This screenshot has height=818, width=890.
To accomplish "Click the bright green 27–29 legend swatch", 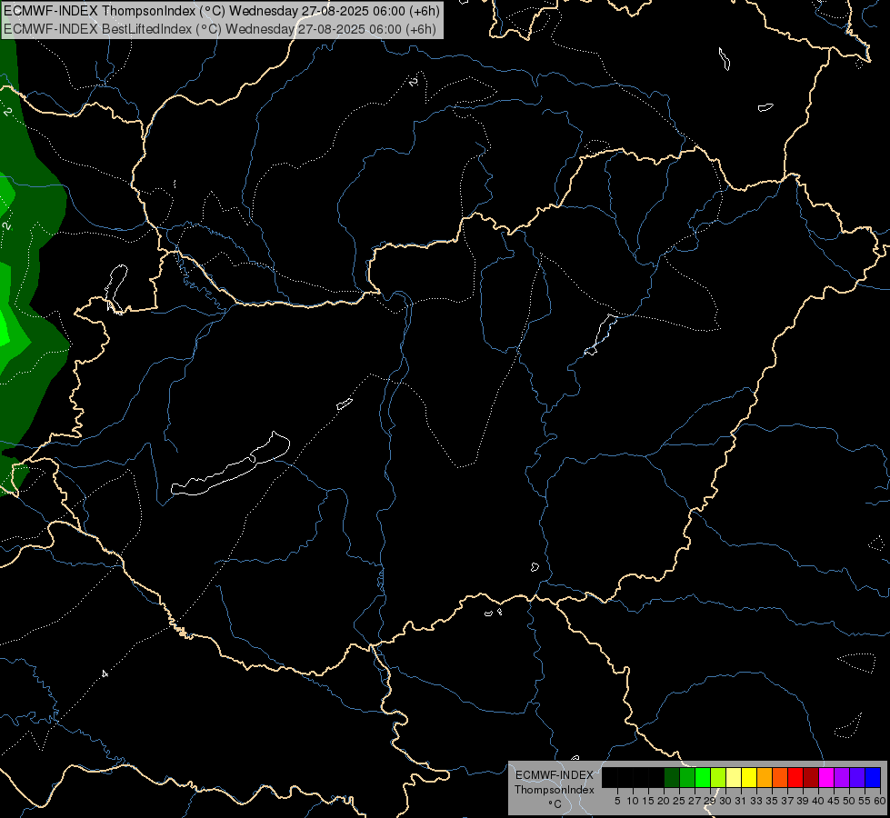I will pos(703,777).
